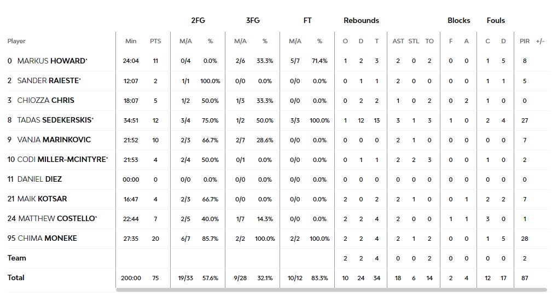Click the Sander Raieste player name
Image resolution: width=552 pixels, height=301 pixels.
[49, 80]
